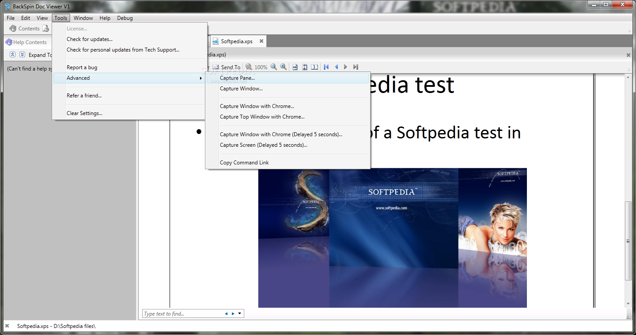Click the Help Contents panel book icon
The height and width of the screenshot is (335, 636).
tap(9, 42)
